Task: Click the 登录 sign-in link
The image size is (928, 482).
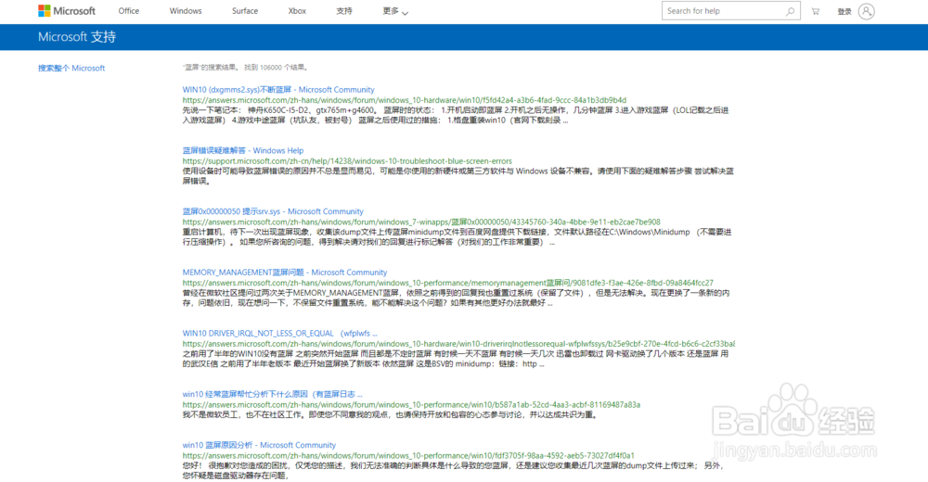Action: point(844,11)
